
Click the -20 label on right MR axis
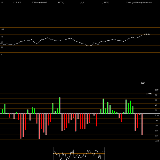coord(156,121)
